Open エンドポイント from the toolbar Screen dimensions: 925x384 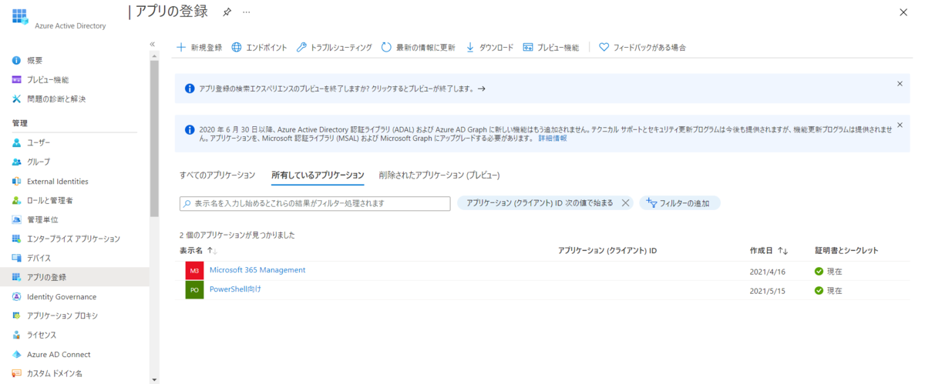(x=259, y=47)
